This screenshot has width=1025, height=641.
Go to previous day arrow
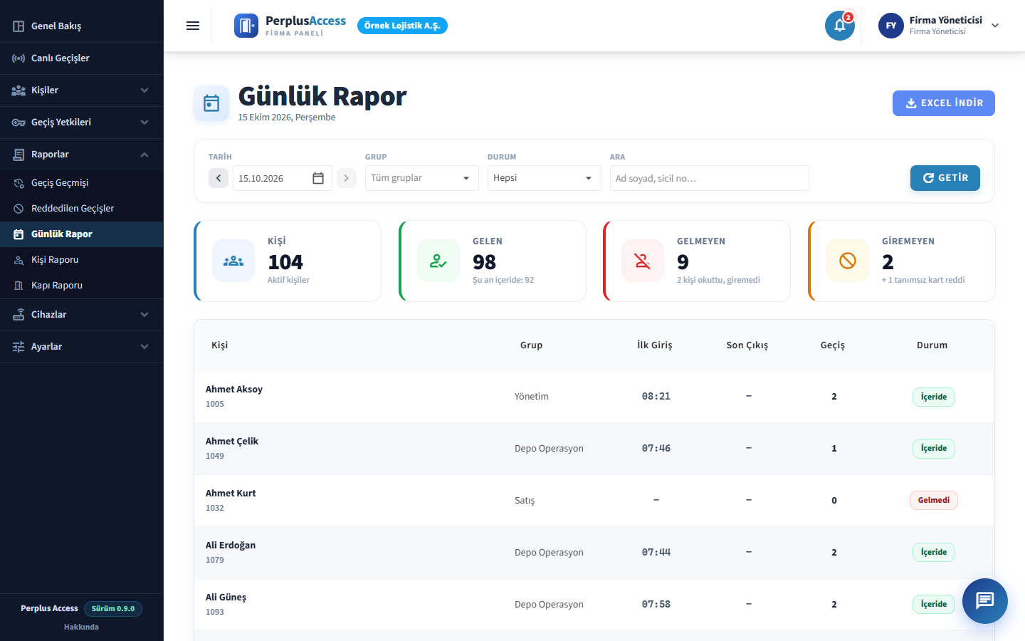219,178
